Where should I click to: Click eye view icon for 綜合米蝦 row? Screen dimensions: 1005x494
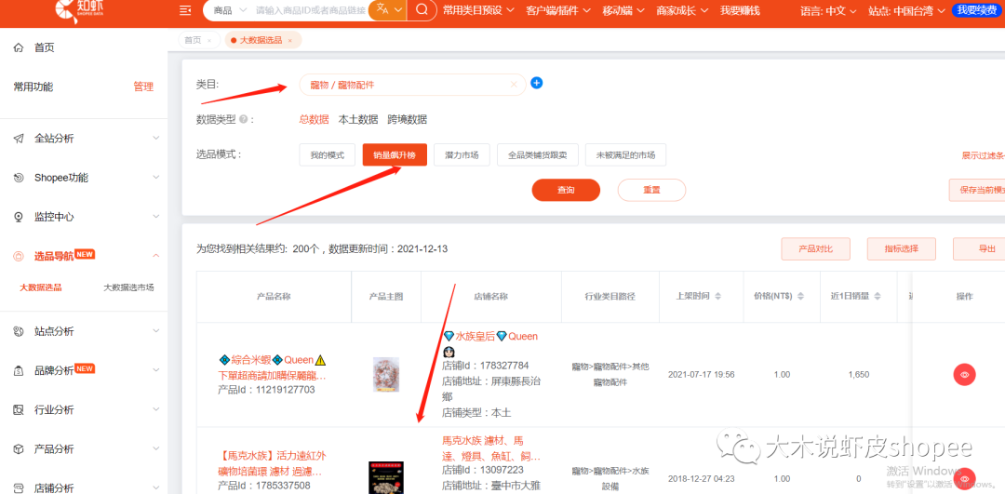click(965, 375)
